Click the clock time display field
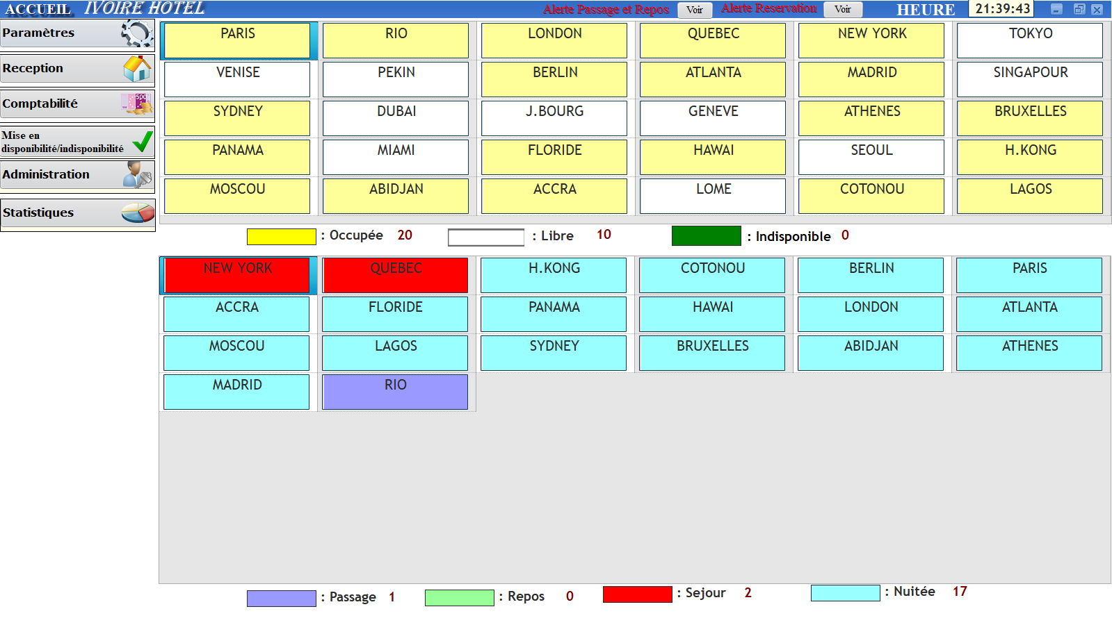Viewport: 1112px width, 625px height. point(1001,9)
